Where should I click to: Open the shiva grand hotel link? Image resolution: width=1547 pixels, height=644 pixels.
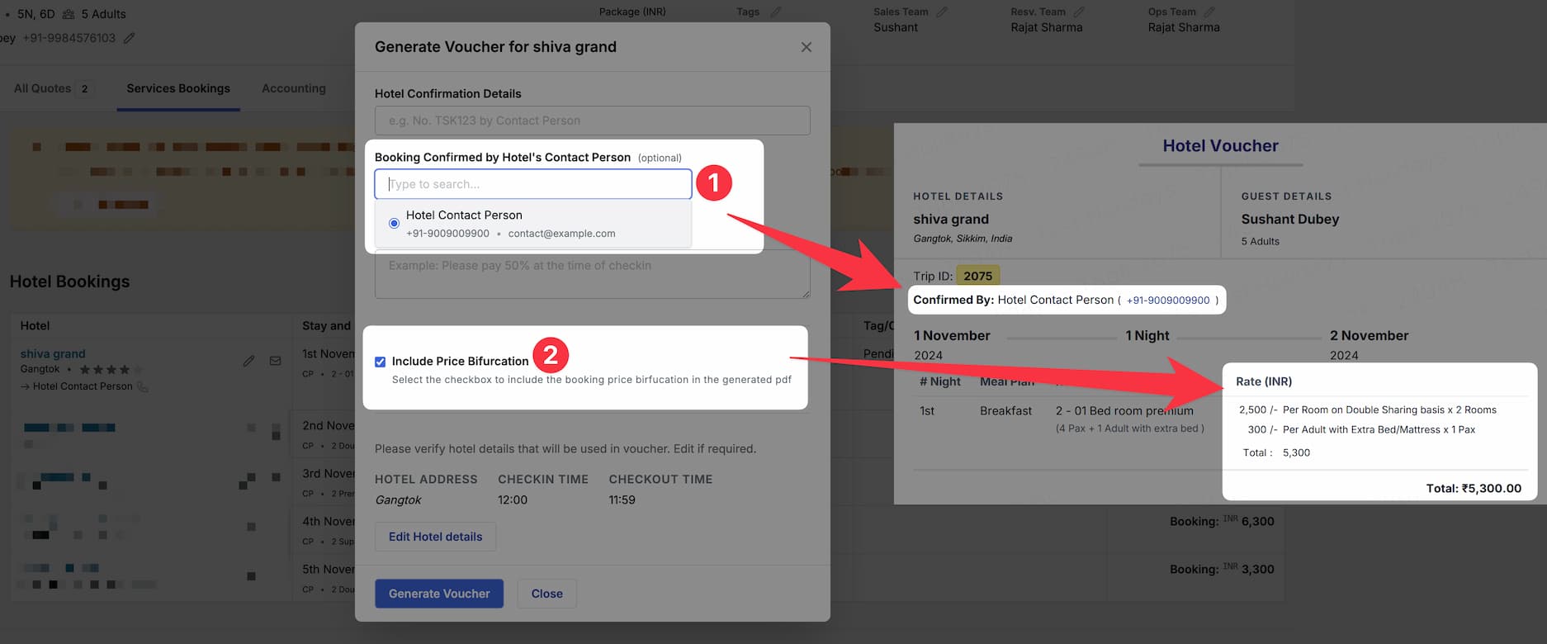point(53,353)
